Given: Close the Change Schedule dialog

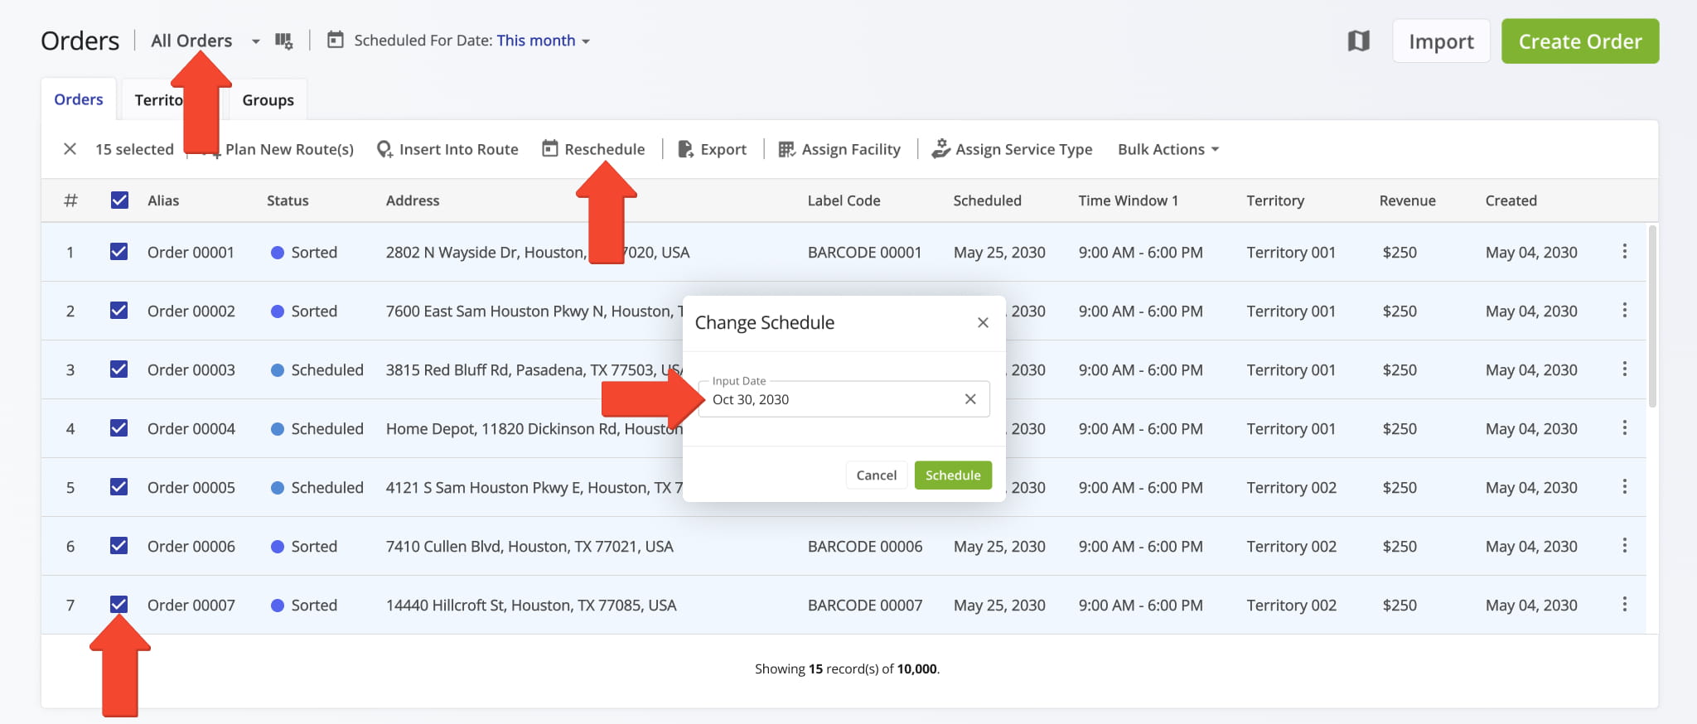Looking at the screenshot, I should click(x=983, y=322).
